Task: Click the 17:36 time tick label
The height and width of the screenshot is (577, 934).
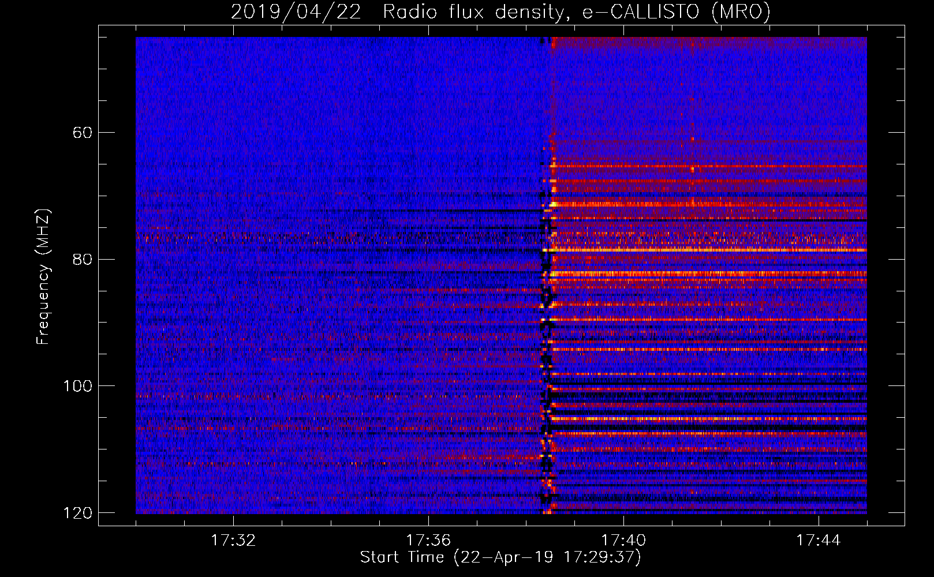Action: coord(428,541)
